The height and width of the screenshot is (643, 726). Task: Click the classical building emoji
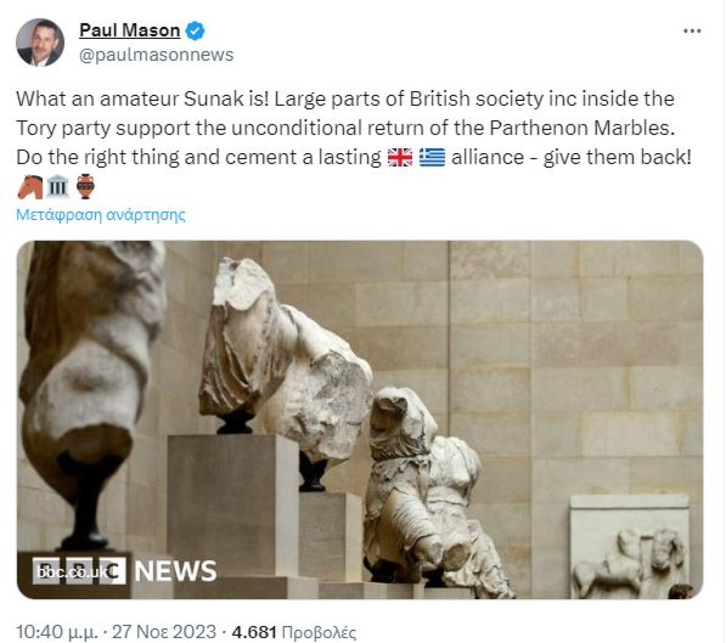[58, 187]
